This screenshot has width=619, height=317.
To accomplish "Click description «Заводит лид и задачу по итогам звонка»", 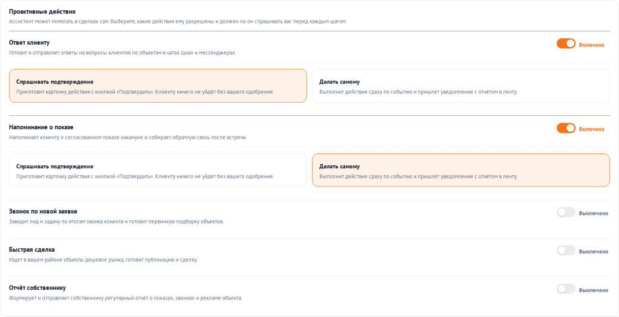I will [x=117, y=222].
